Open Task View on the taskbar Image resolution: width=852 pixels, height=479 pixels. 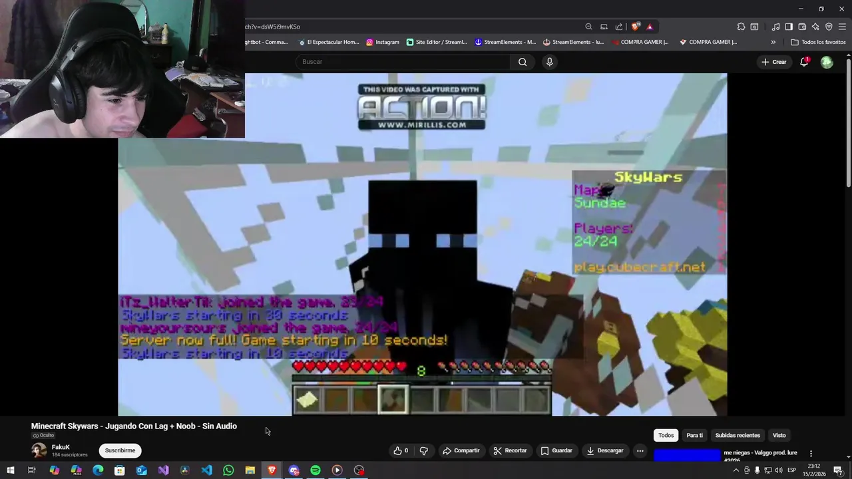tap(31, 470)
